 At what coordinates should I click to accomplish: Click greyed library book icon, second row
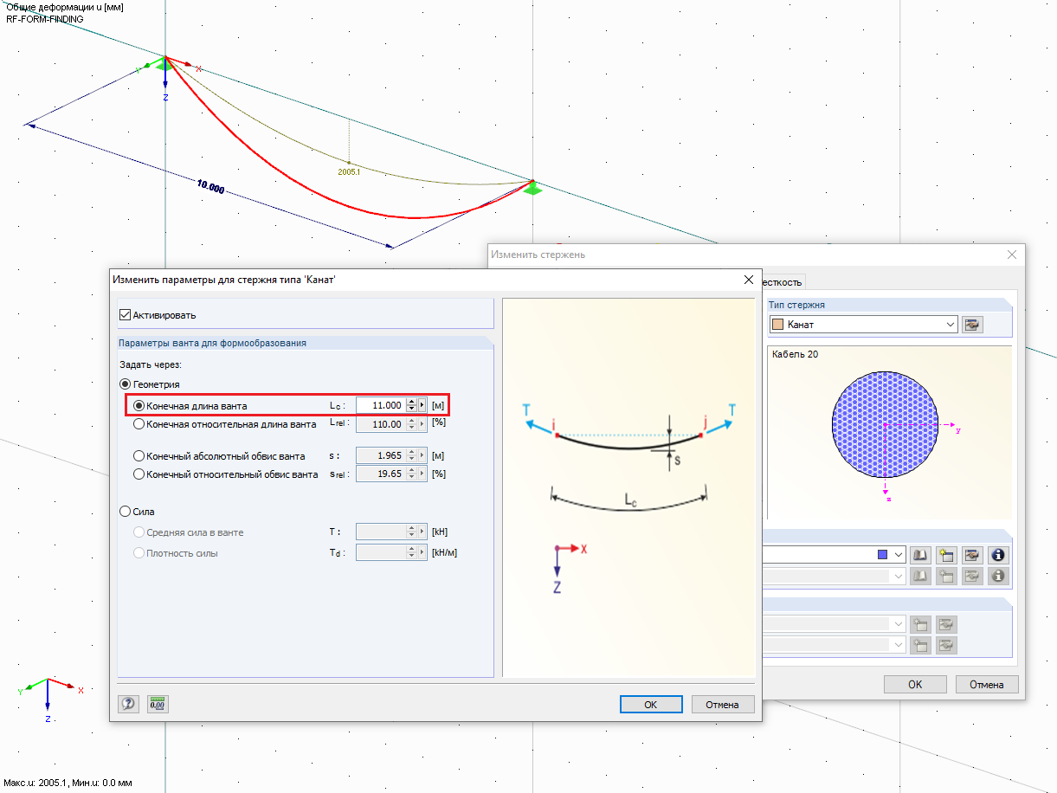coord(922,576)
